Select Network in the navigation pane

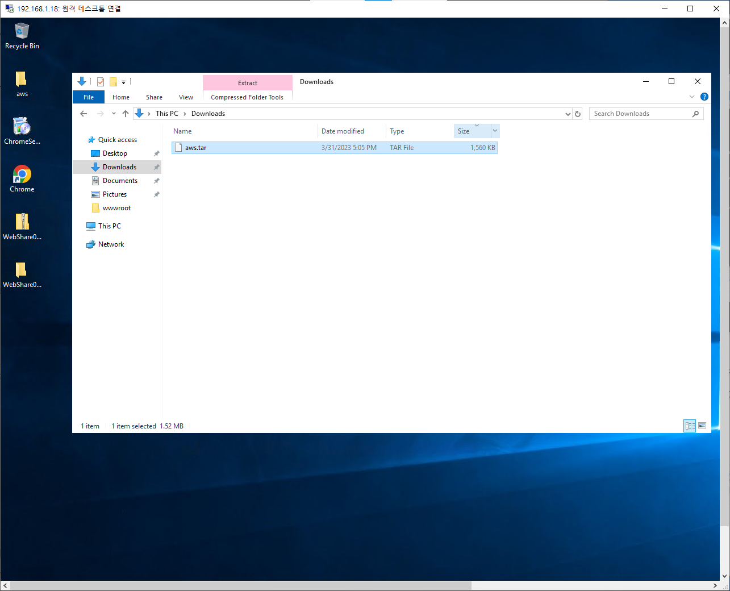pyautogui.click(x=111, y=244)
